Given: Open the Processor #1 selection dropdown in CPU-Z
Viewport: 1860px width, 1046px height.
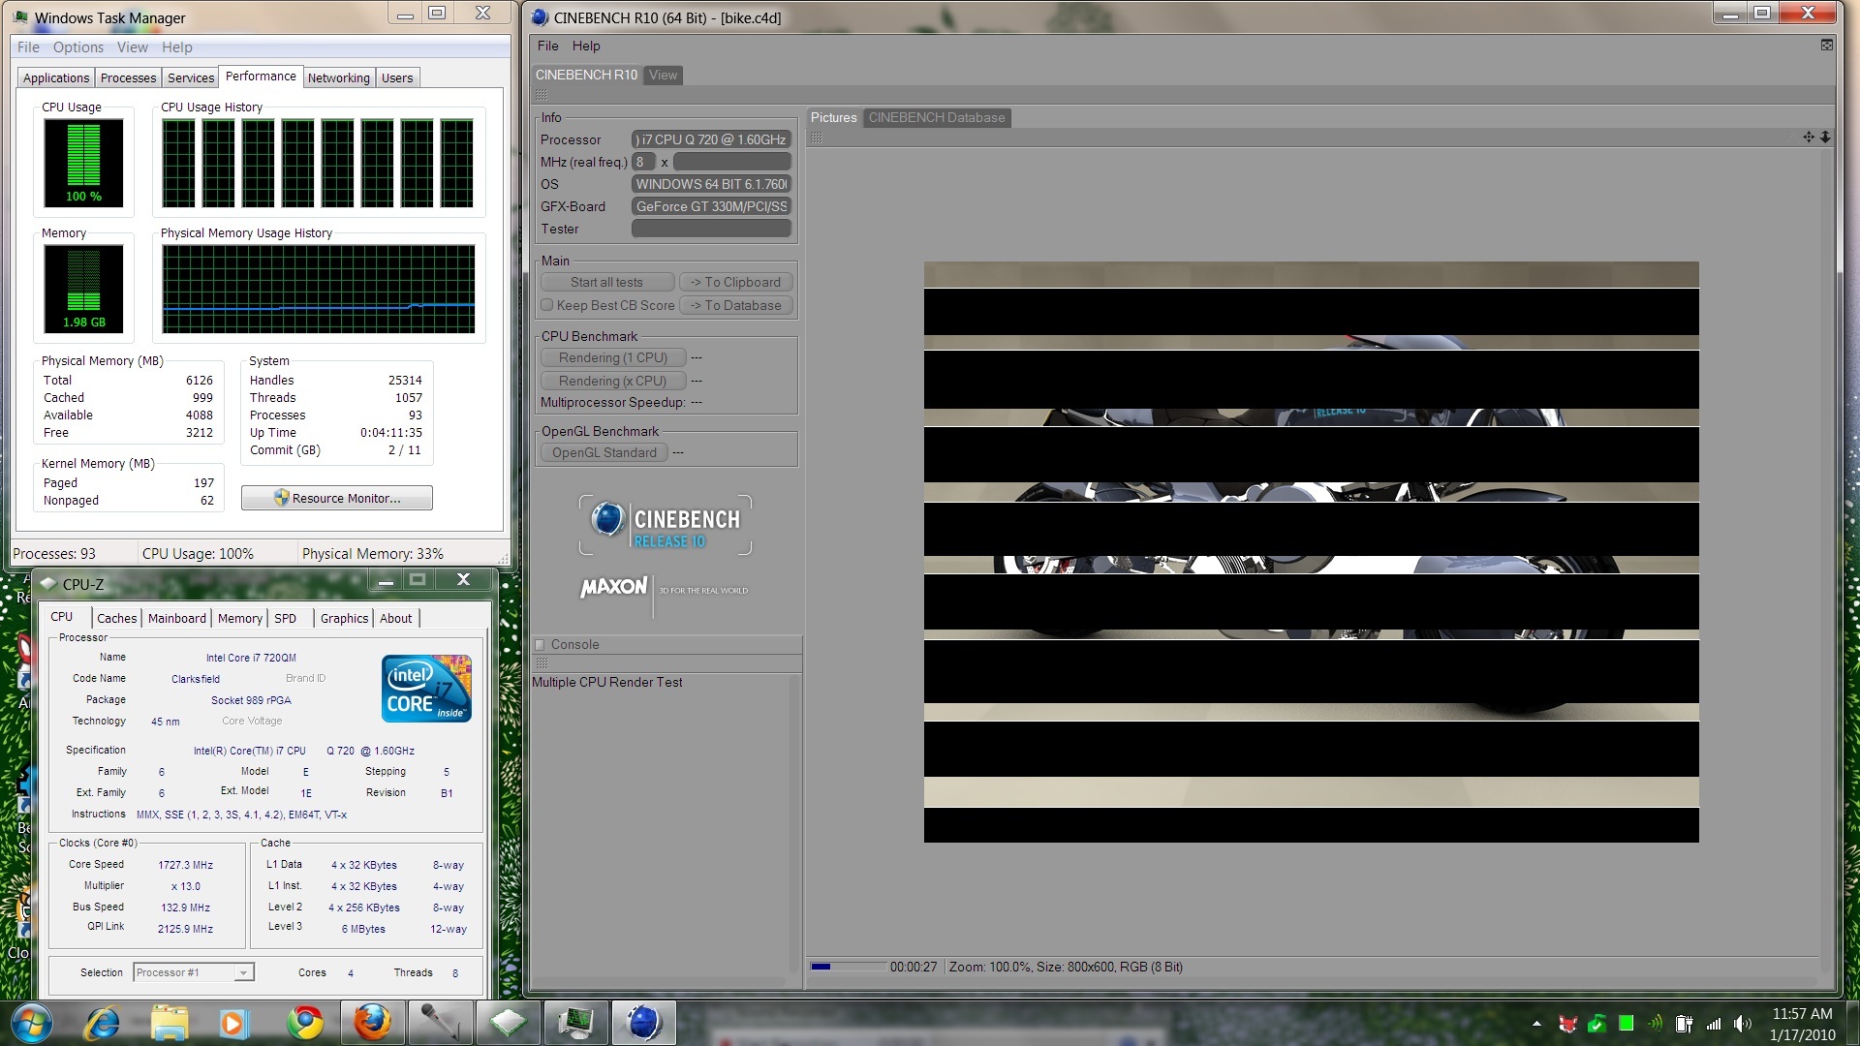Looking at the screenshot, I should [194, 972].
